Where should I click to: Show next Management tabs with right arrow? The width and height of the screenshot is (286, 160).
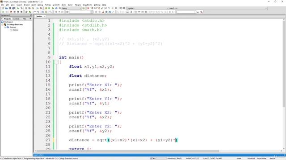pyautogui.click(x=30, y=19)
